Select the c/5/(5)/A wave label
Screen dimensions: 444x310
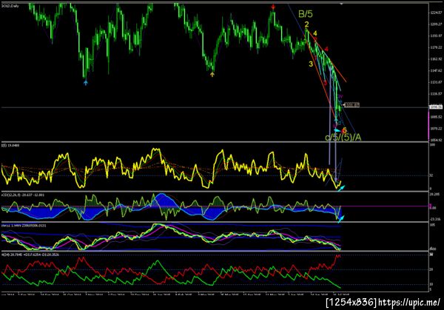coord(343,138)
